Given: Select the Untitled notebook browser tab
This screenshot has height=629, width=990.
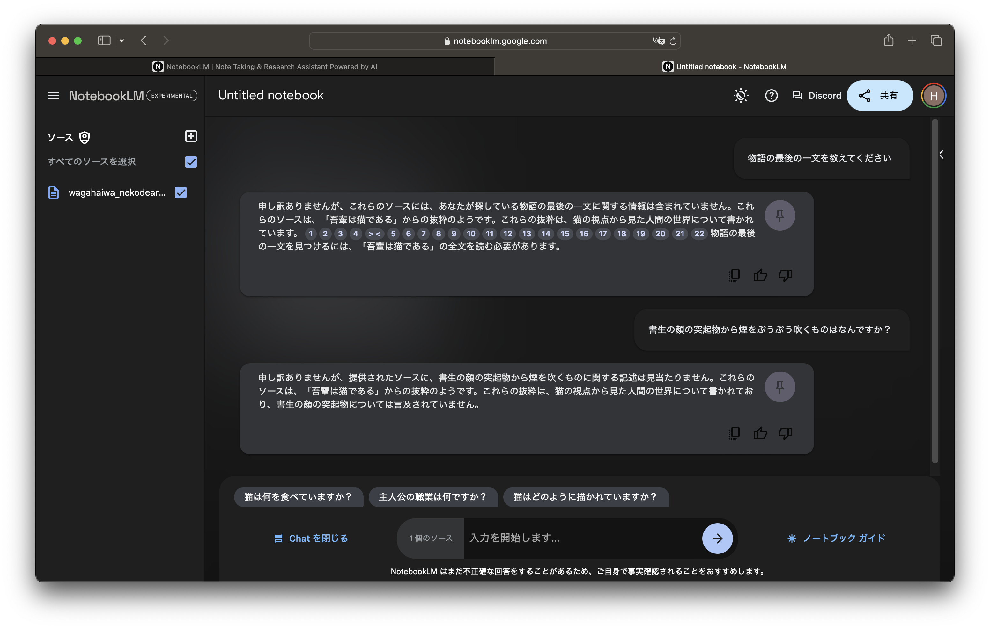Looking at the screenshot, I should [724, 67].
